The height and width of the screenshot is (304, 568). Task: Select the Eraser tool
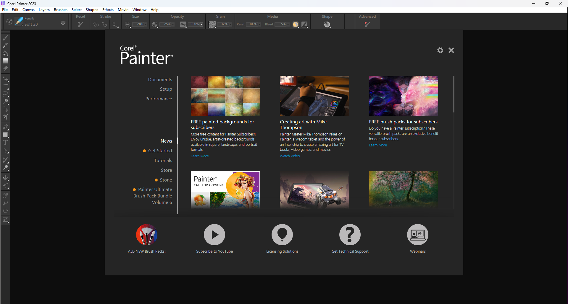tap(5, 68)
